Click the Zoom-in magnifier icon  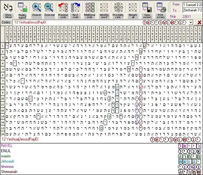[36, 8]
